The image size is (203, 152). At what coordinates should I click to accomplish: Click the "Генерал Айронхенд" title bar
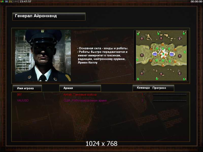(x=49, y=16)
